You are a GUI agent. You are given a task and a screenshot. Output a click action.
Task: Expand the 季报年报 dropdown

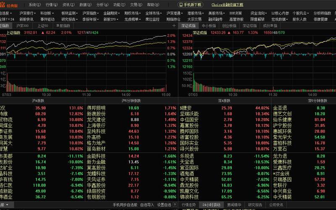pos(90,19)
